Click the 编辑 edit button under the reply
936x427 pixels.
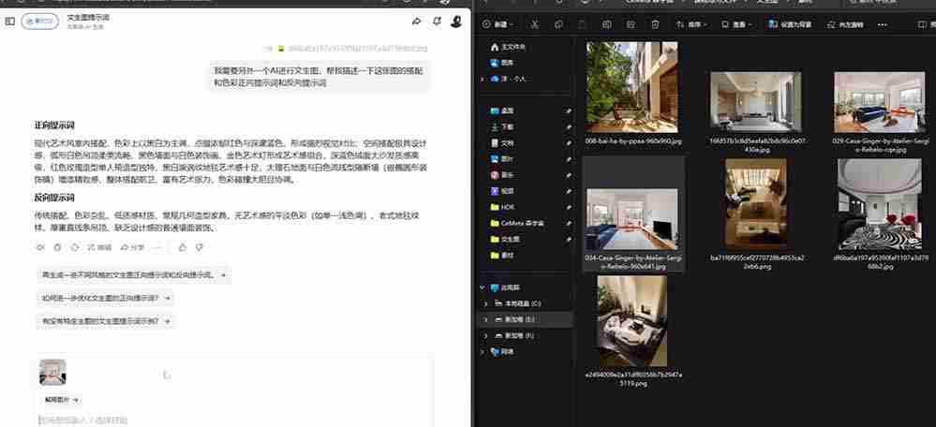tap(99, 247)
